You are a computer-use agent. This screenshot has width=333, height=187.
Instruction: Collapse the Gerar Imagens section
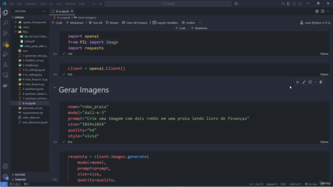point(55,88)
